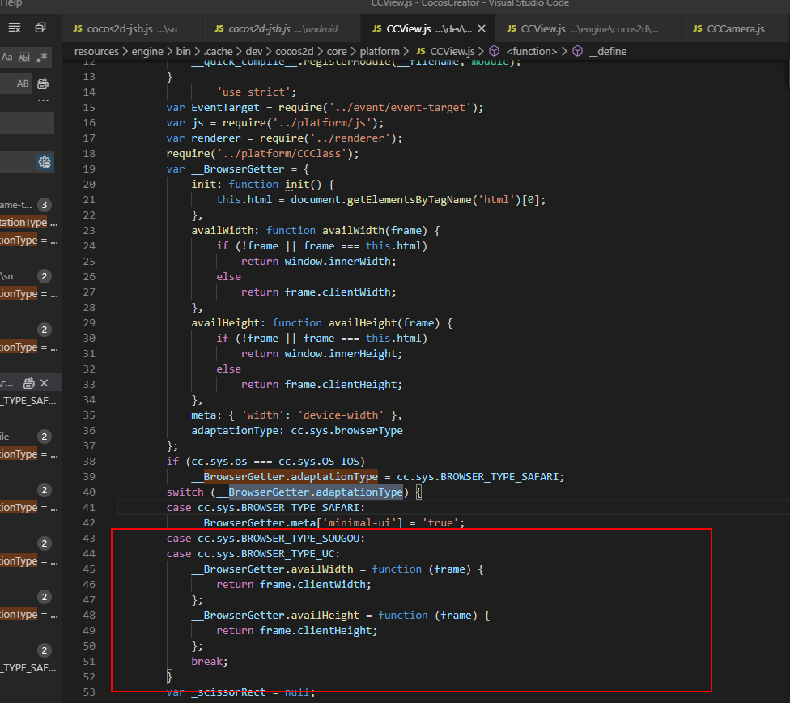
Task: Open the Help menu
Action: pyautogui.click(x=11, y=3)
